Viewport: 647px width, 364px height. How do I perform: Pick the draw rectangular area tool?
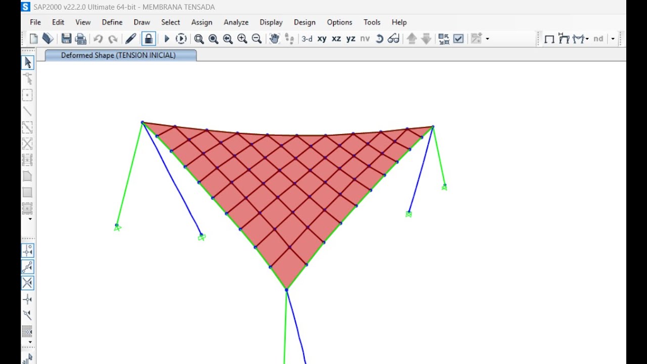[28, 192]
